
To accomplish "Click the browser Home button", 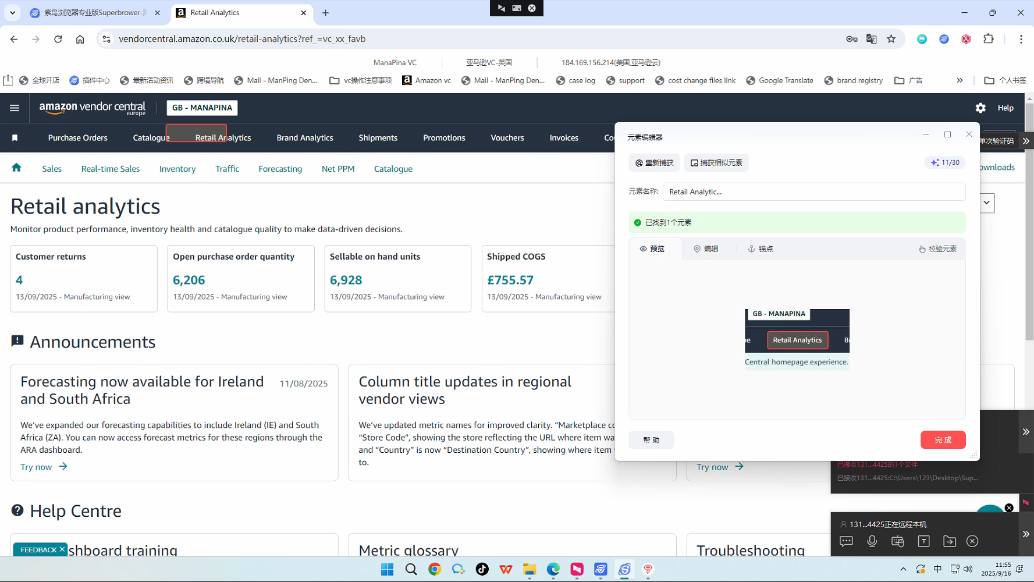I will click(80, 39).
